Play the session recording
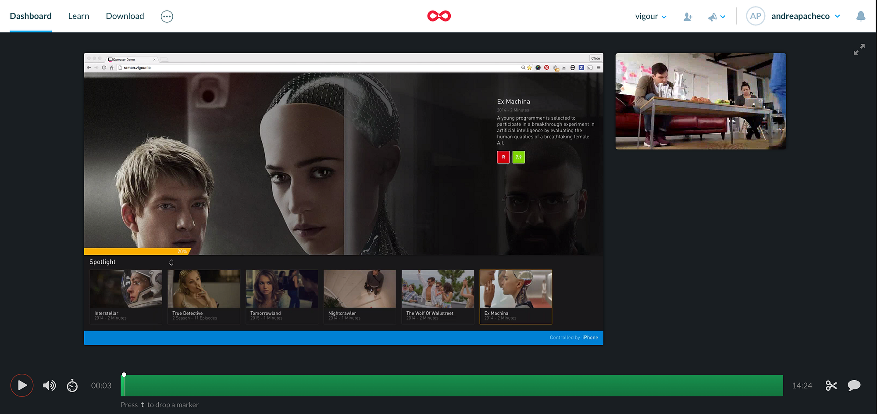The height and width of the screenshot is (414, 877). (22, 385)
